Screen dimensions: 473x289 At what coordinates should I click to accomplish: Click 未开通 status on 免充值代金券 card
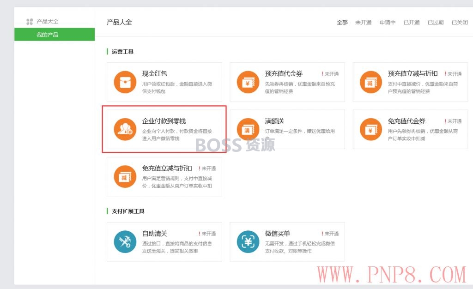click(453, 121)
